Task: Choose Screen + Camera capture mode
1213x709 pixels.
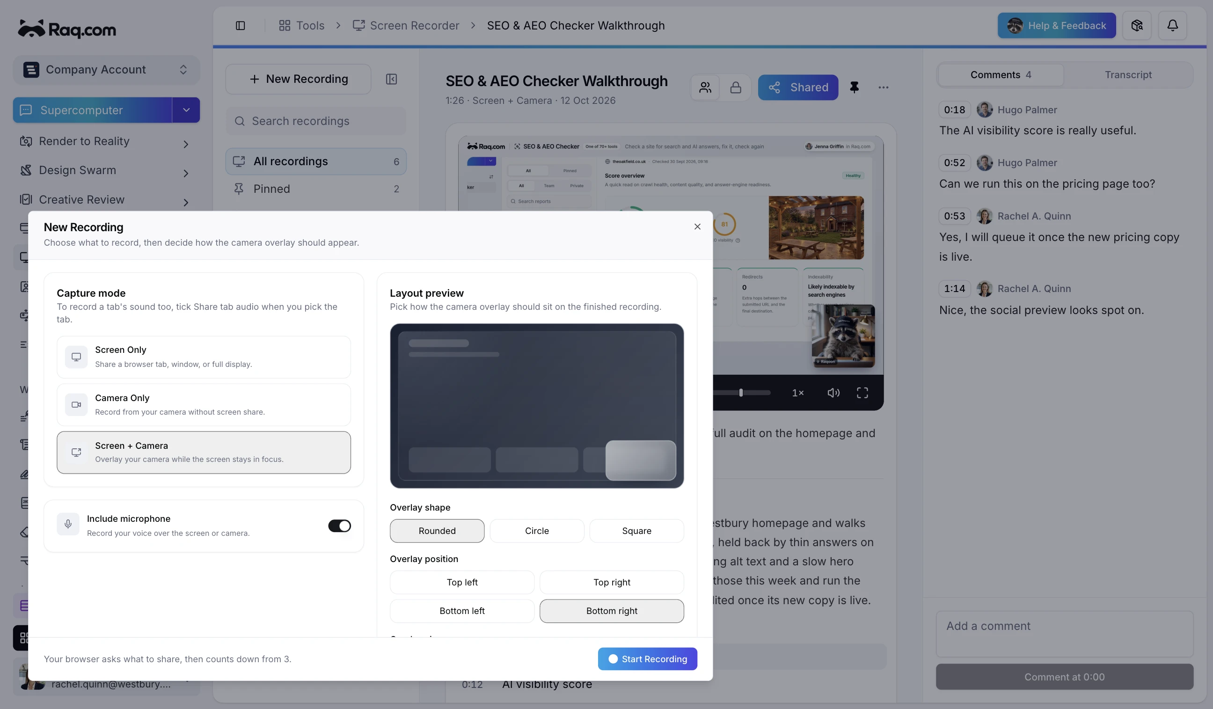Action: [204, 453]
